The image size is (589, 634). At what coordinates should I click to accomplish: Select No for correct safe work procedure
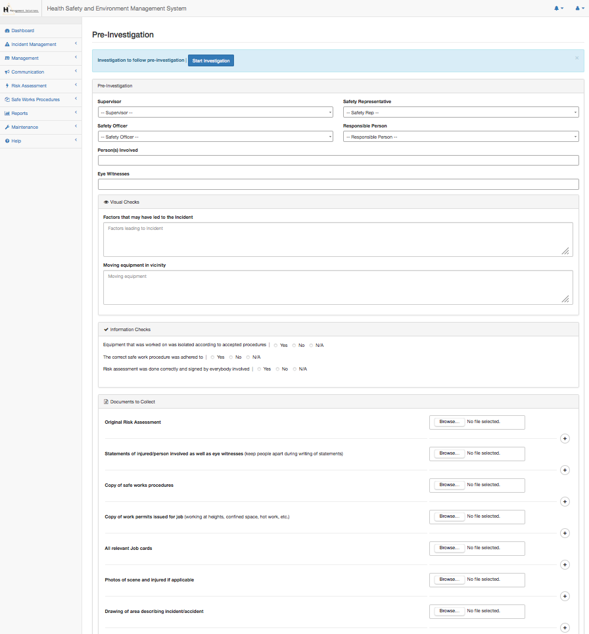pyautogui.click(x=231, y=357)
